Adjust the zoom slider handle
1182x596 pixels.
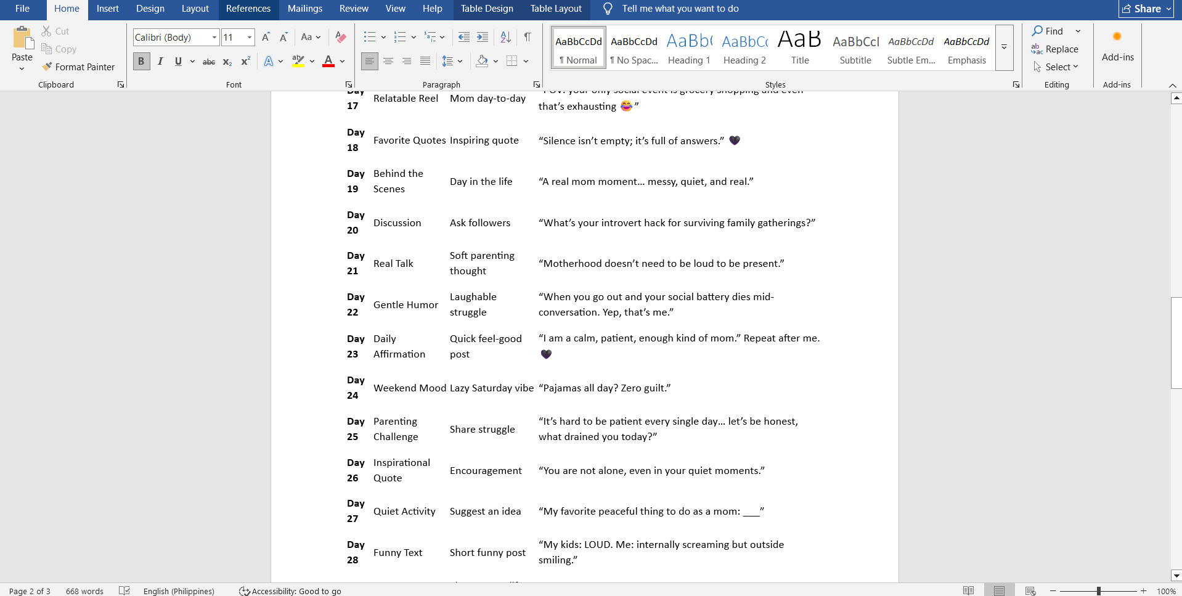click(x=1099, y=590)
